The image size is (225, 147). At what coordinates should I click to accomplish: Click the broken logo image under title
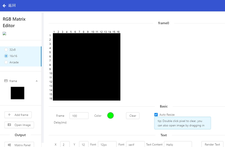(4, 34)
